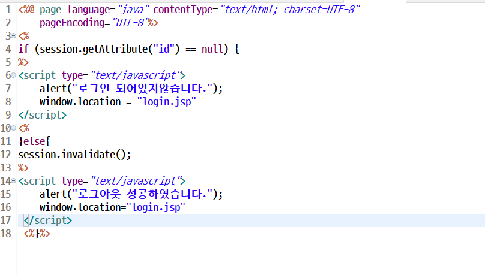Screen dimensions: 485x275
Task: Collapse the scriptlet fold at line 10
Action: click(14, 128)
